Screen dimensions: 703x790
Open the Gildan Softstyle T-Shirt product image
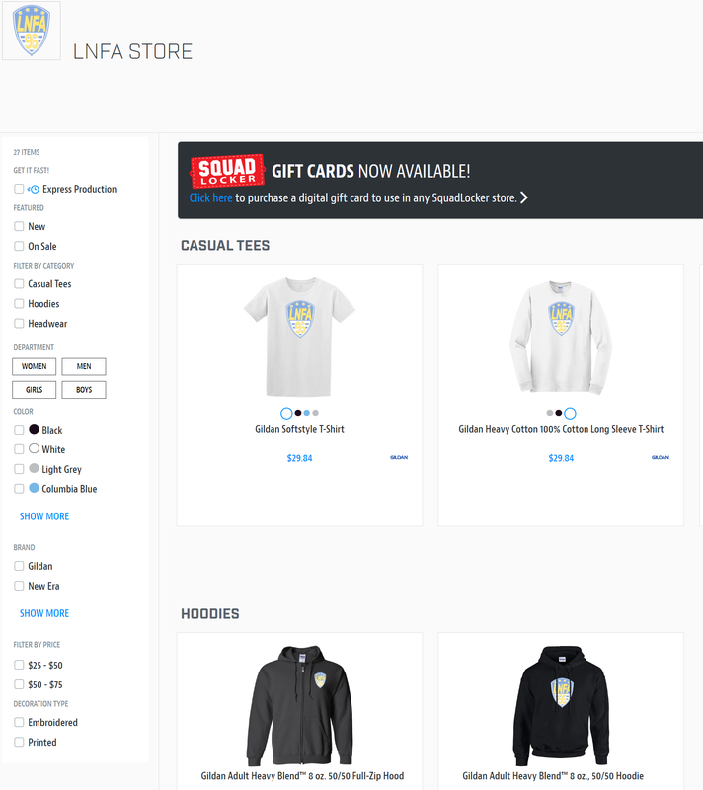click(299, 337)
